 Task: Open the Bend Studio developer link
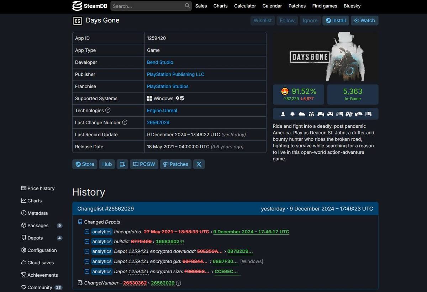pos(160,62)
